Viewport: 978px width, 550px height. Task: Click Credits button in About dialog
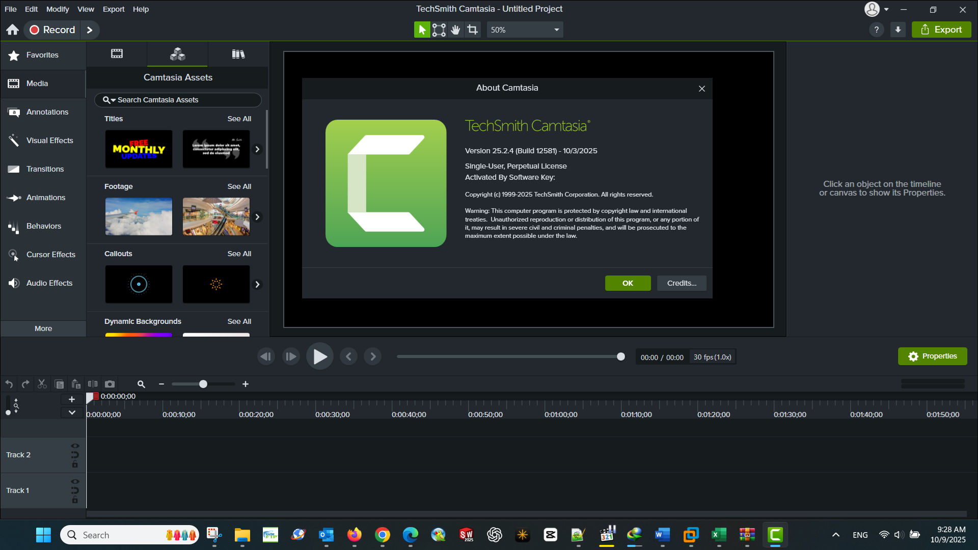coord(681,283)
